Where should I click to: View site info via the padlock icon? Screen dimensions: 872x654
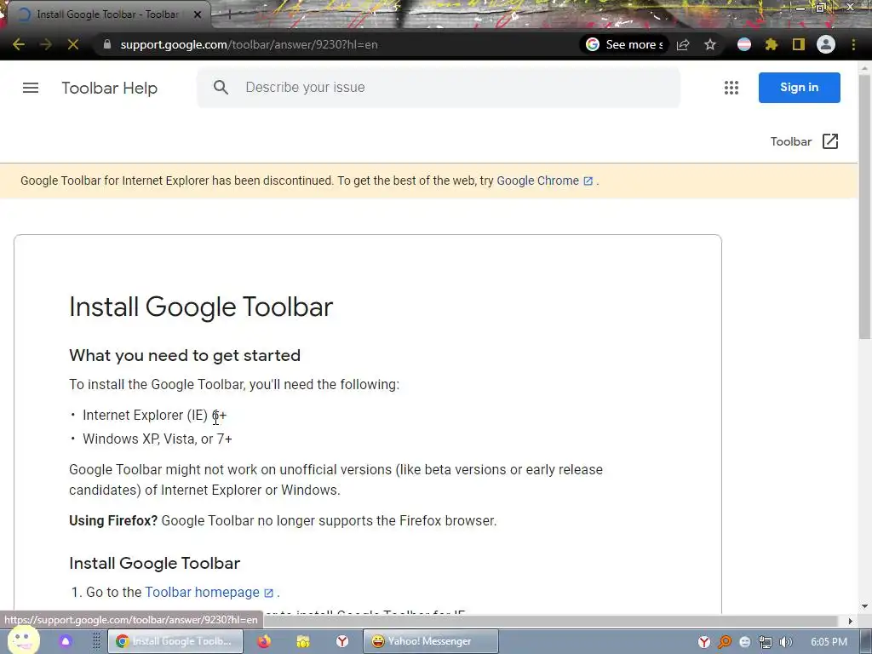click(x=107, y=44)
